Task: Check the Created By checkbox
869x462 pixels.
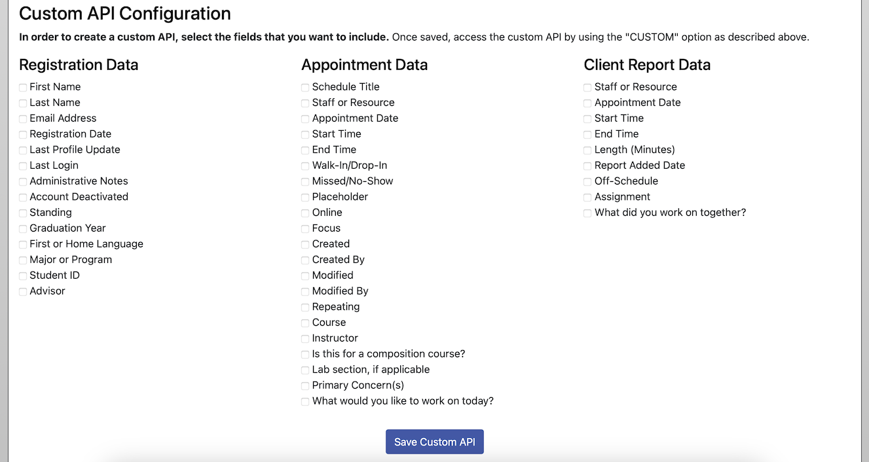Action: [305, 260]
